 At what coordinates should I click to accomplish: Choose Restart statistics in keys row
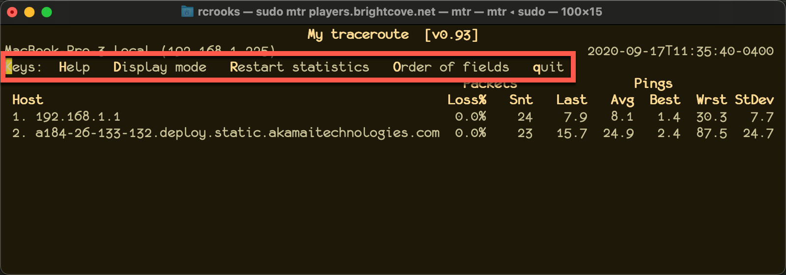(x=299, y=67)
